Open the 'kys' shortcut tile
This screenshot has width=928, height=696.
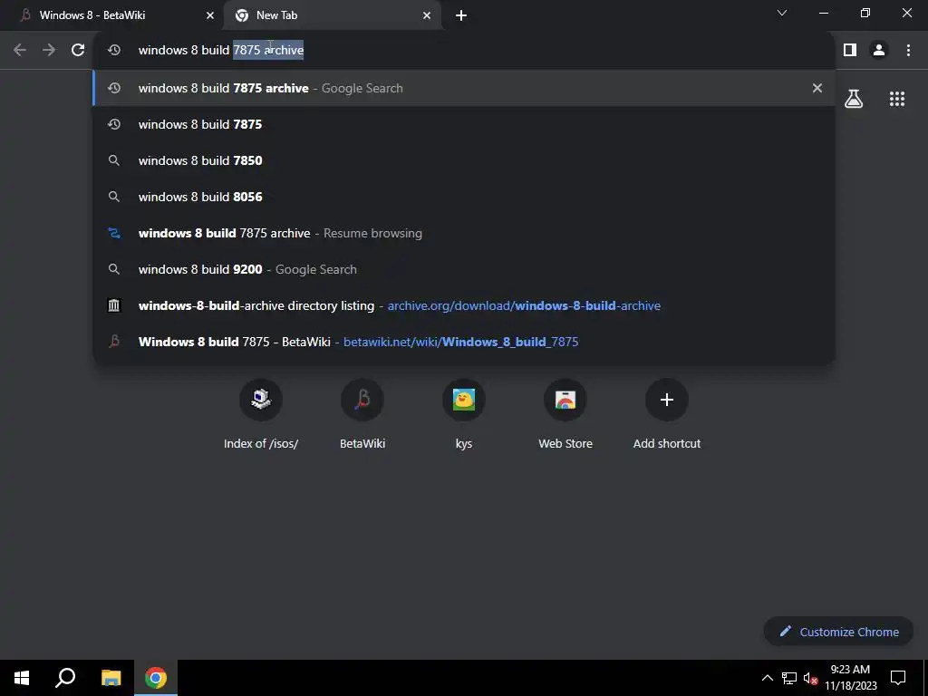pyautogui.click(x=464, y=415)
